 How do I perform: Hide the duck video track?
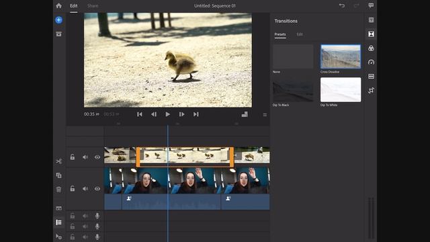pos(97,157)
